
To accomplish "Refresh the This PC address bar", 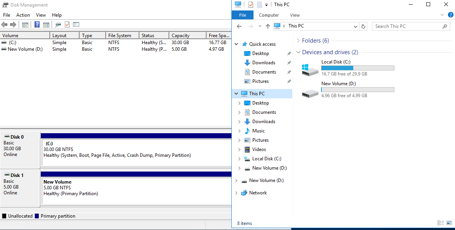I will point(363,26).
